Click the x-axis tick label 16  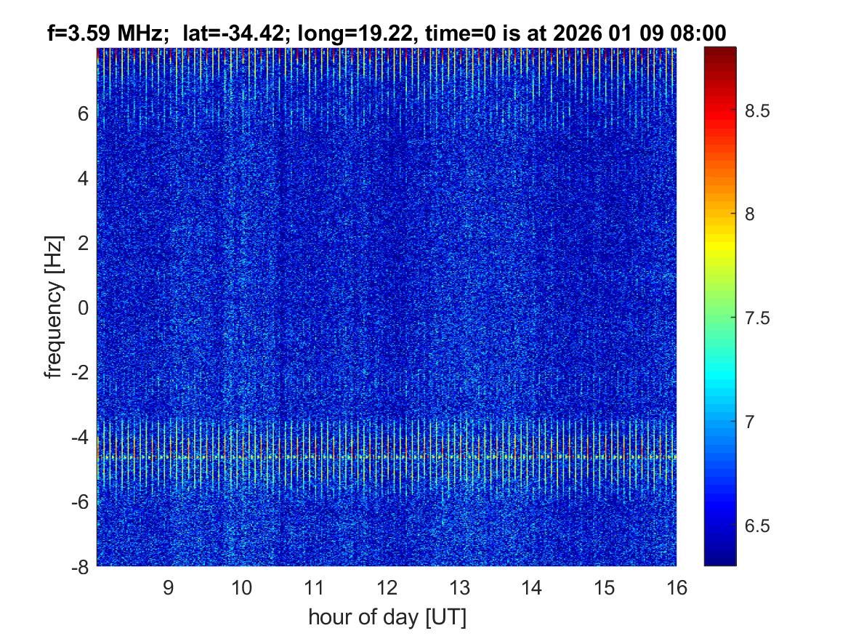coord(677,587)
